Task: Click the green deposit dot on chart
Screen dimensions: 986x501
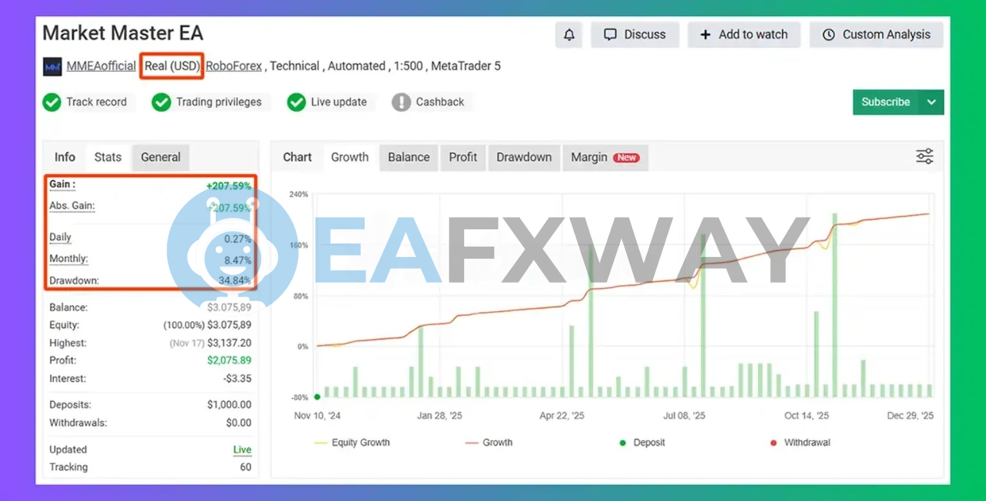Action: [317, 397]
